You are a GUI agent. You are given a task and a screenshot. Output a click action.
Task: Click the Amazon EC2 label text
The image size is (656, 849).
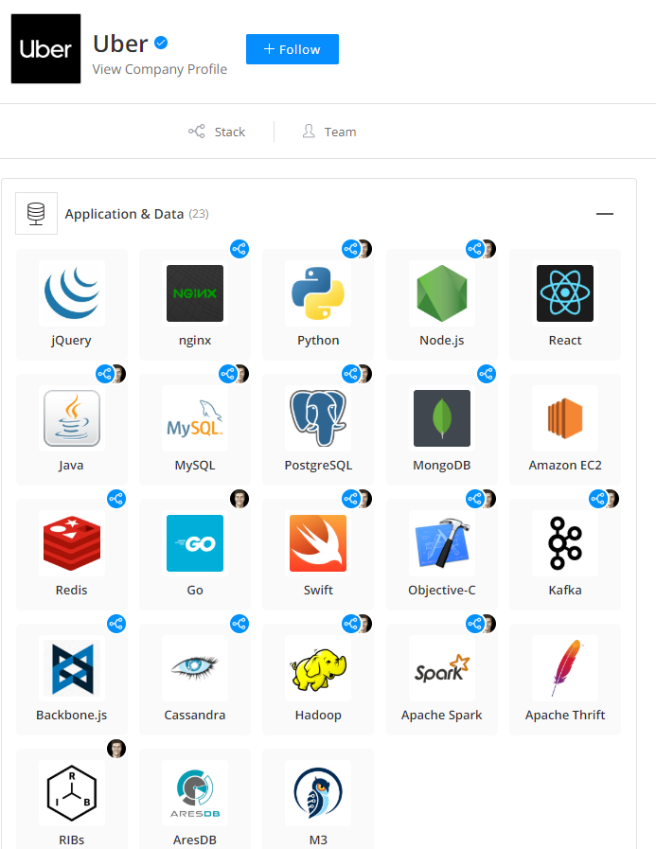[565, 465]
